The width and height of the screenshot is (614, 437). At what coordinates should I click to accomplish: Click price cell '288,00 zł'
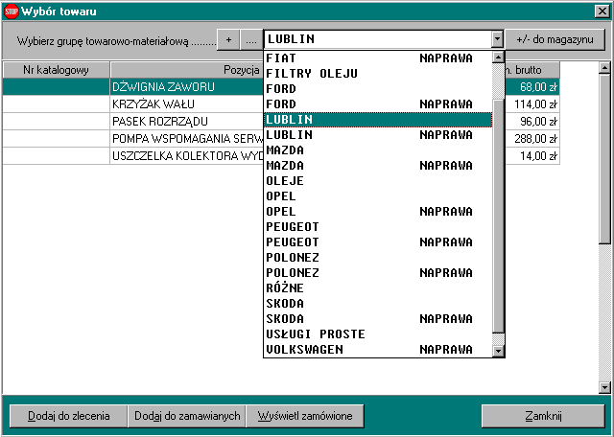tap(532, 139)
